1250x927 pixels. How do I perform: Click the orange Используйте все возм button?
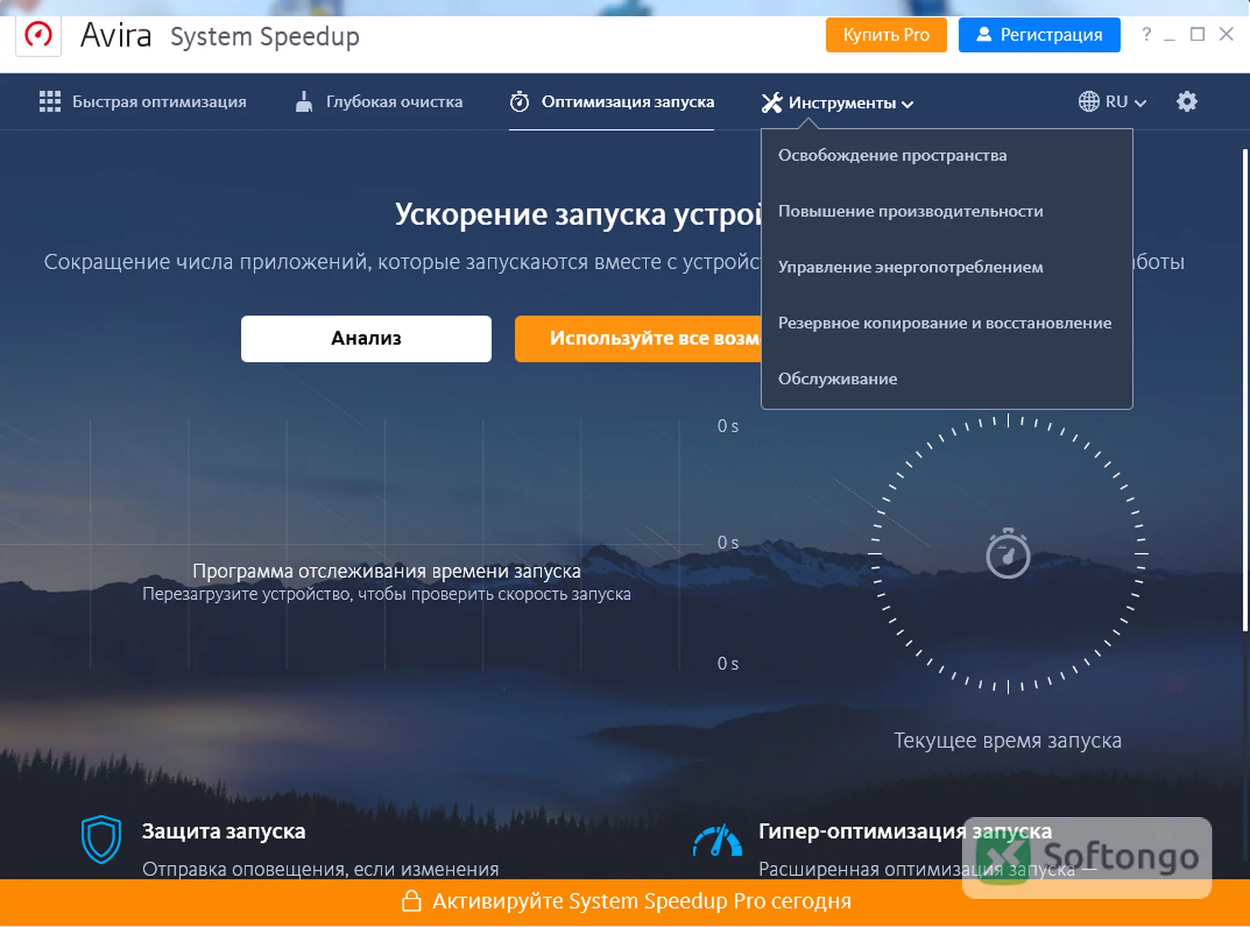637,339
